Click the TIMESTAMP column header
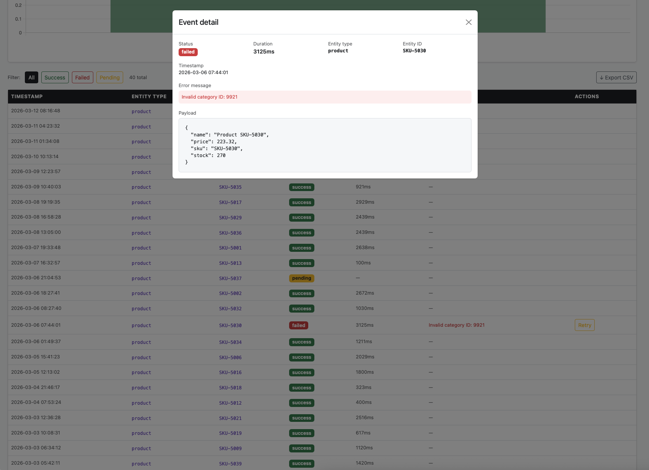649x470 pixels. 27,96
